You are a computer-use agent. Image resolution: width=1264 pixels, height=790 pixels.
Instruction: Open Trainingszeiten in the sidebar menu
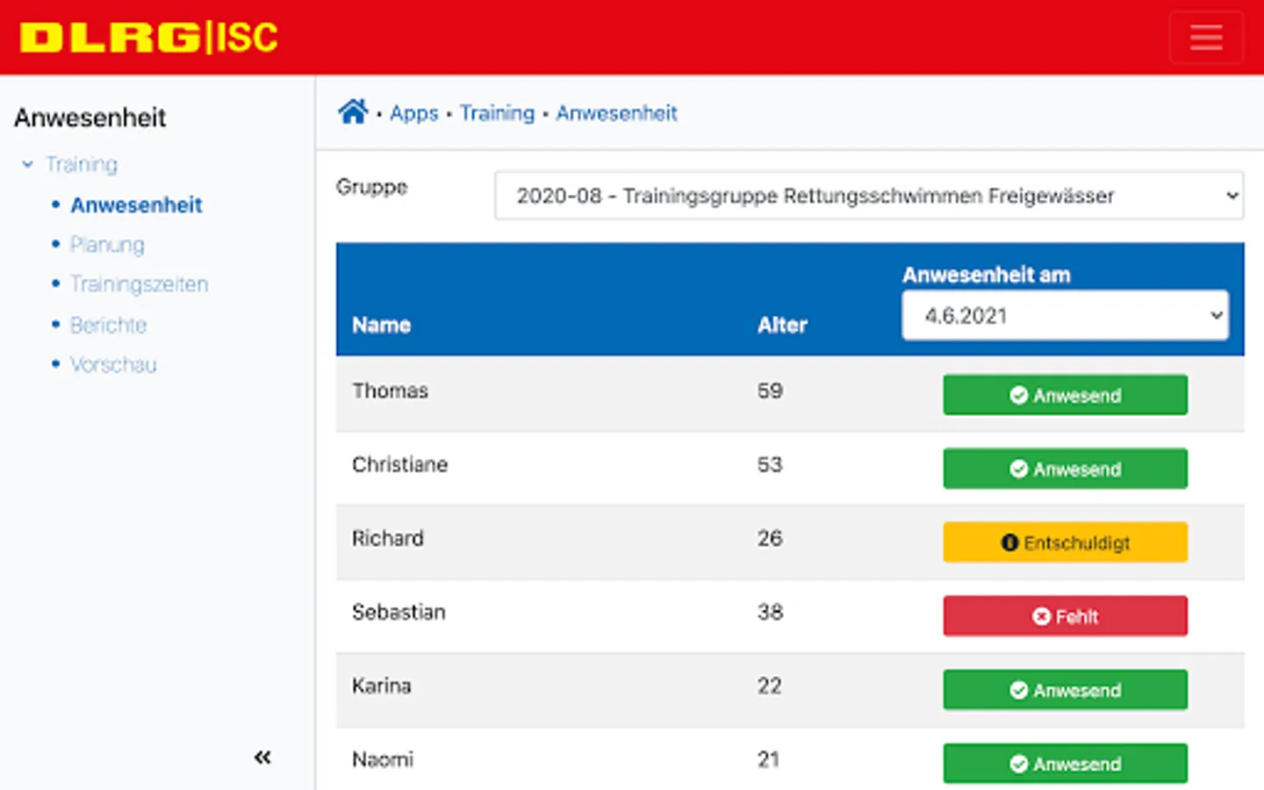[x=139, y=284]
